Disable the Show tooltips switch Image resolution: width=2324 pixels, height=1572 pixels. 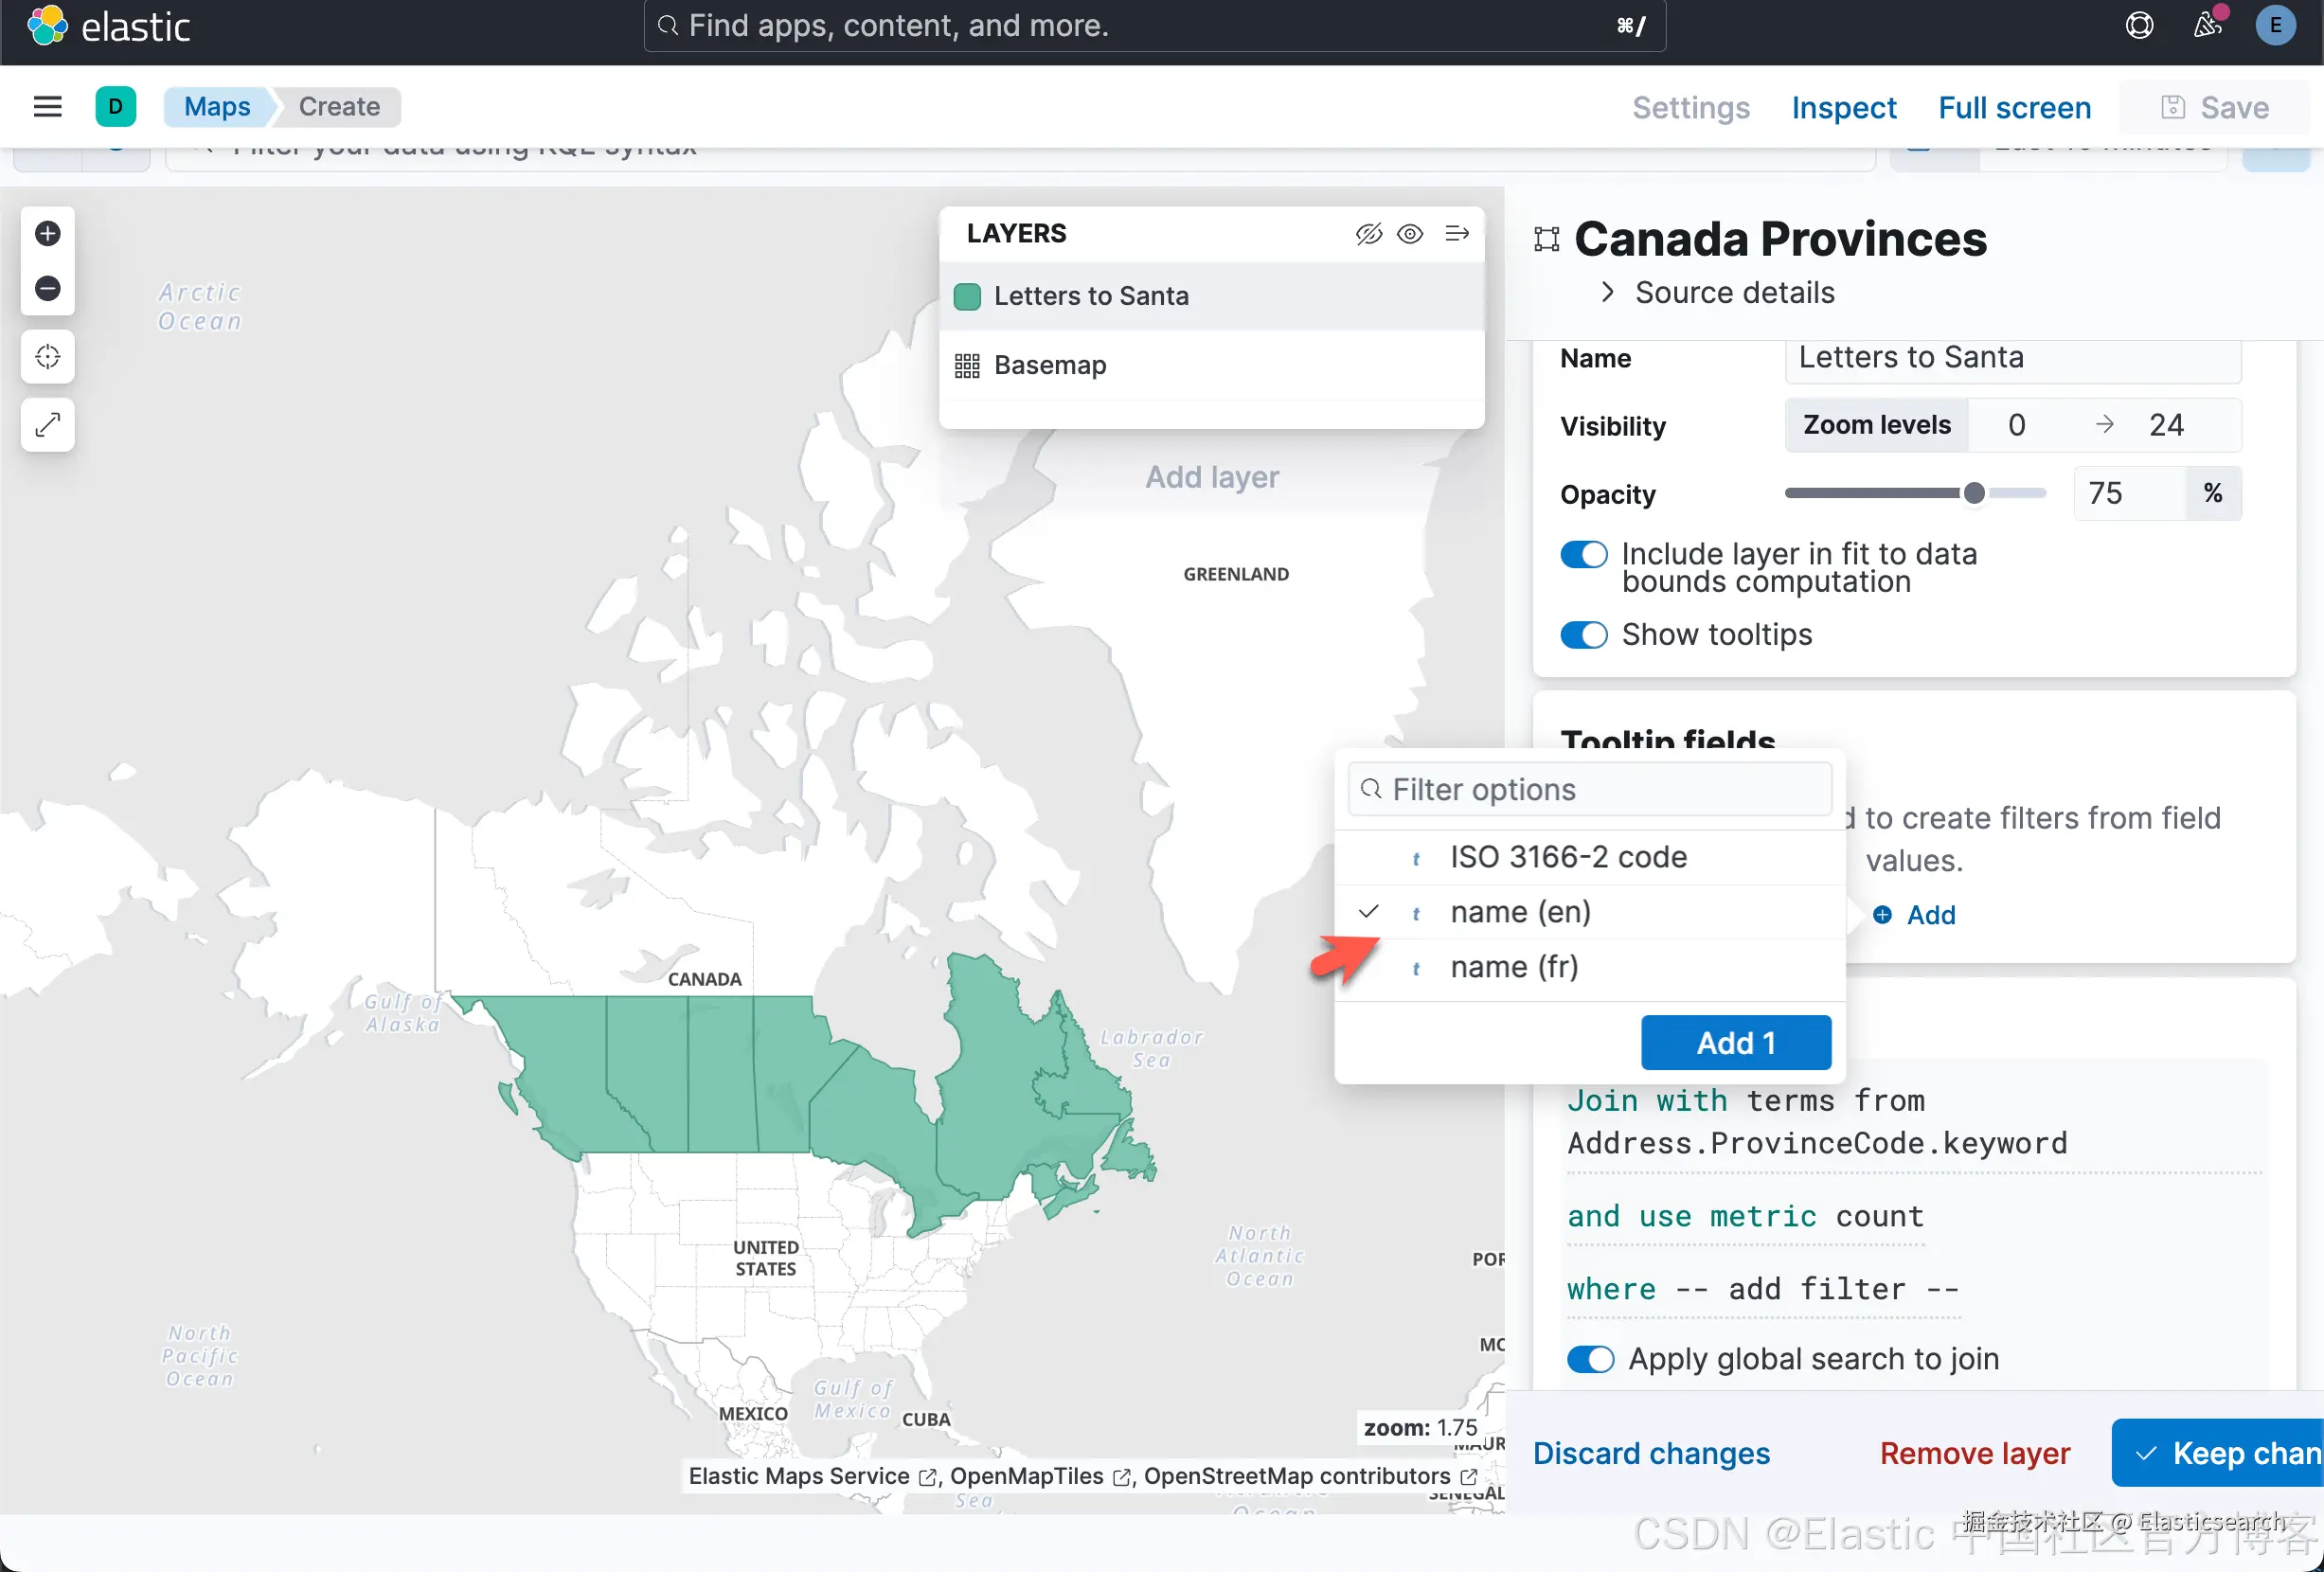1584,635
